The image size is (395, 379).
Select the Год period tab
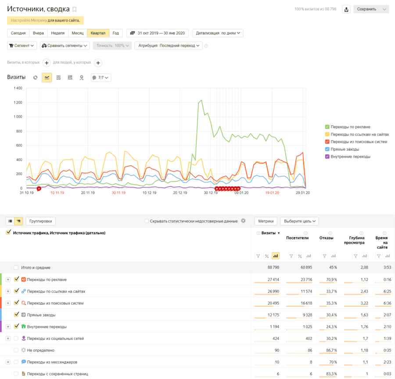click(115, 33)
